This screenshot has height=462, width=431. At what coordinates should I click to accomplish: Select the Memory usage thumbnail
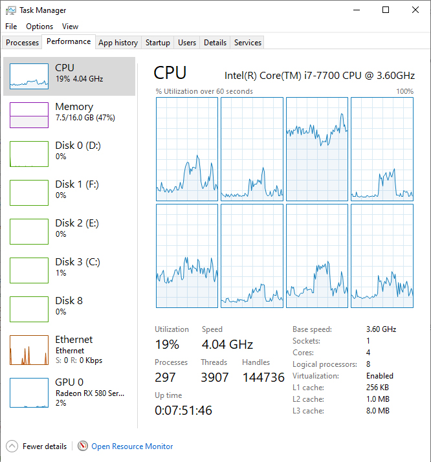pyautogui.click(x=29, y=115)
